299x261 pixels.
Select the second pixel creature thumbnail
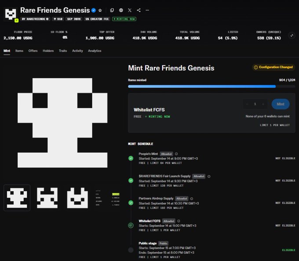point(47,198)
